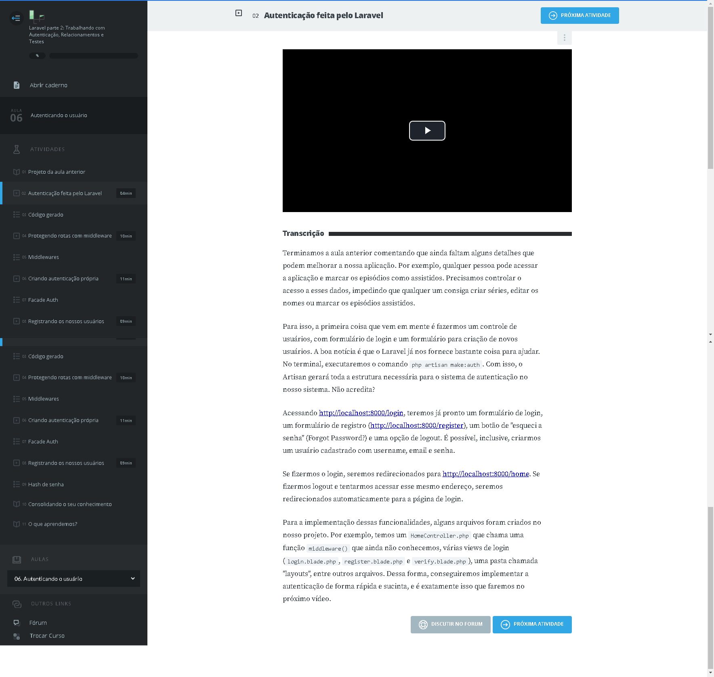Open 'Hash de senha' activity
This screenshot has width=714, height=677.
tap(46, 485)
